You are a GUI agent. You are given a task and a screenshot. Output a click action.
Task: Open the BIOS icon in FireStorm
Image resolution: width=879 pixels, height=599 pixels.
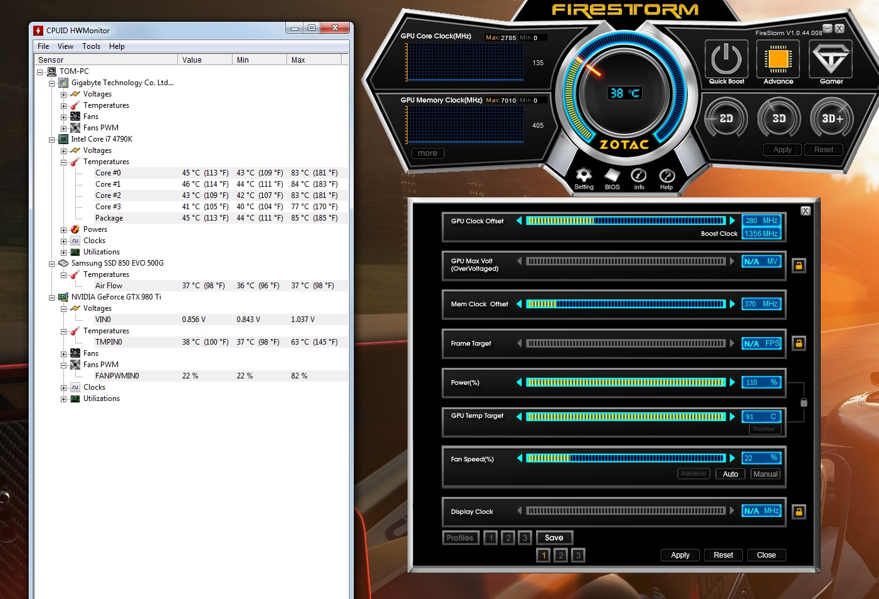612,175
